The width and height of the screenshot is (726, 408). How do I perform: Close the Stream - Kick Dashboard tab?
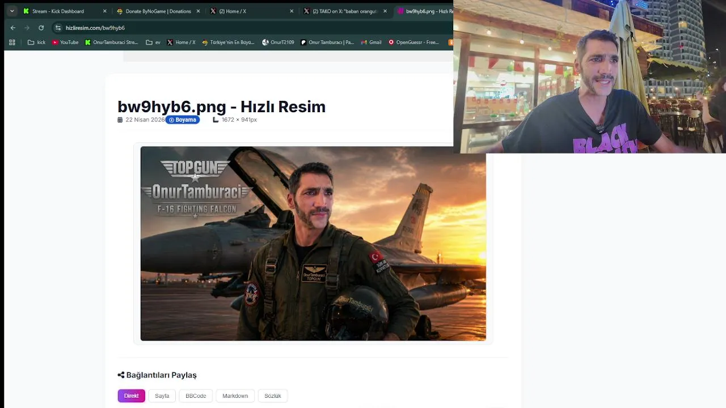pos(104,11)
